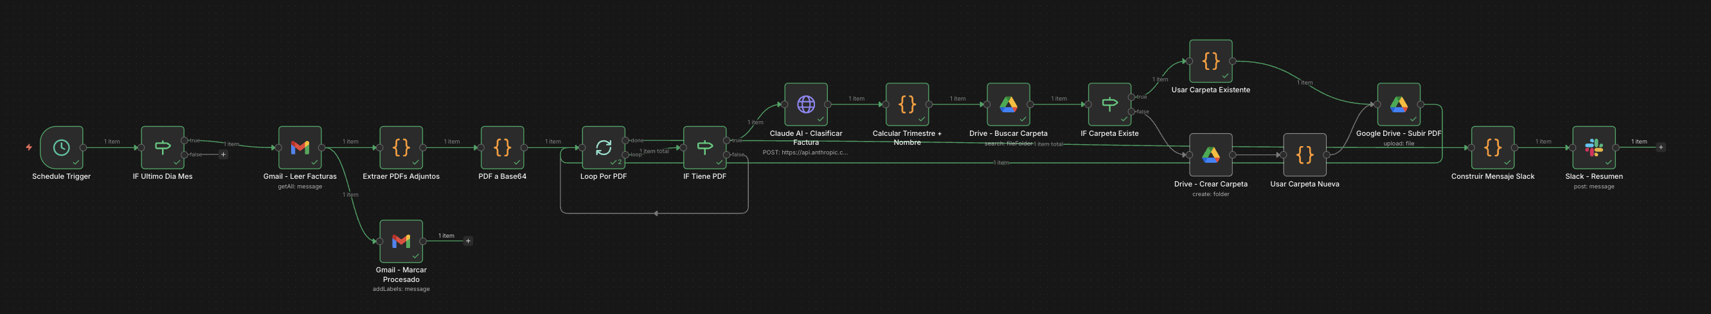
Task: Select the Slack - Resumen node
Action: [x=1593, y=147]
